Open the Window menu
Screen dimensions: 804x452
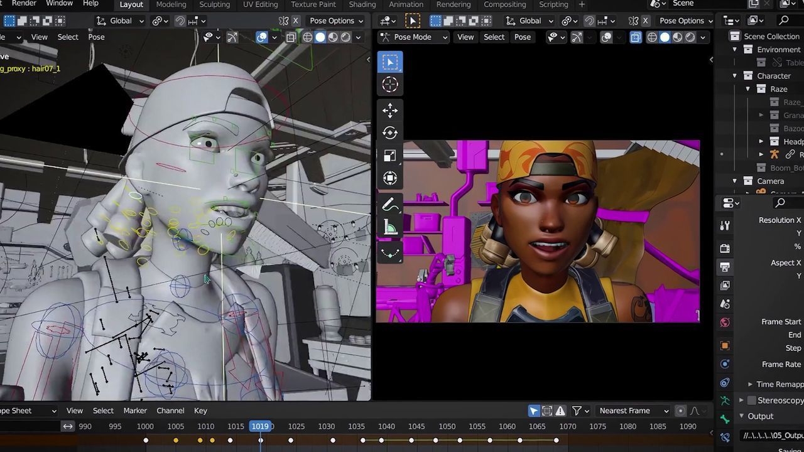tap(60, 4)
